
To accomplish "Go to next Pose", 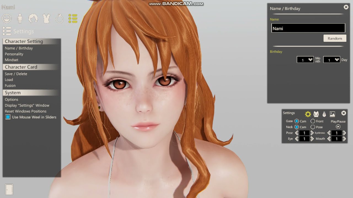I will point(312,133).
